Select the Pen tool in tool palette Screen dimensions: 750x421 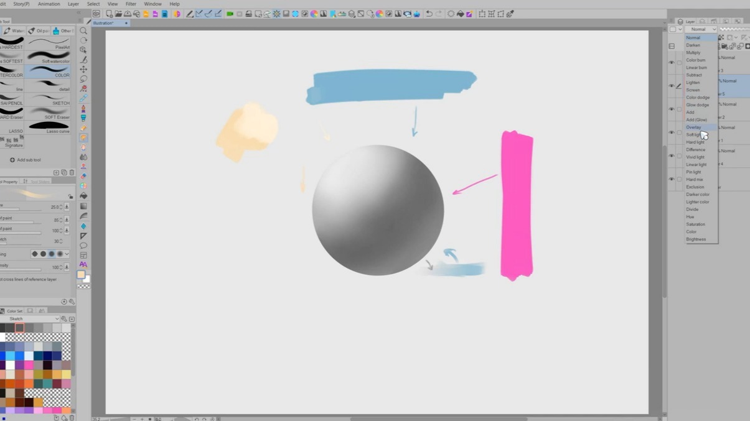tap(83, 108)
